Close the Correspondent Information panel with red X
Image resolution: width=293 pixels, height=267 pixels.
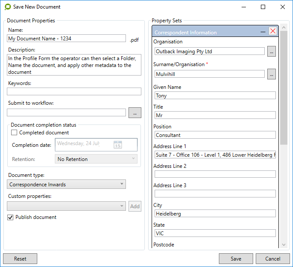(x=273, y=31)
